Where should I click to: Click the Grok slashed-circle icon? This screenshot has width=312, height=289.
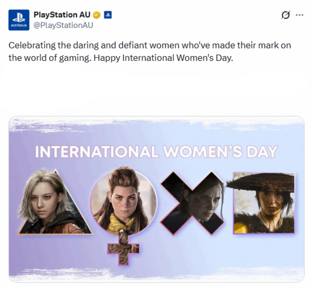pyautogui.click(x=286, y=15)
